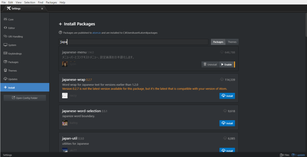
Task: Click raccy's avatar thumbnail
Action: [x=65, y=96]
